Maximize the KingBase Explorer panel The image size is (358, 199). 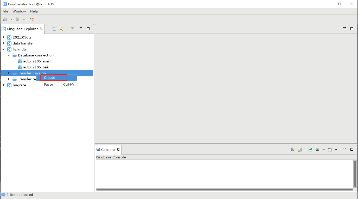(88, 29)
